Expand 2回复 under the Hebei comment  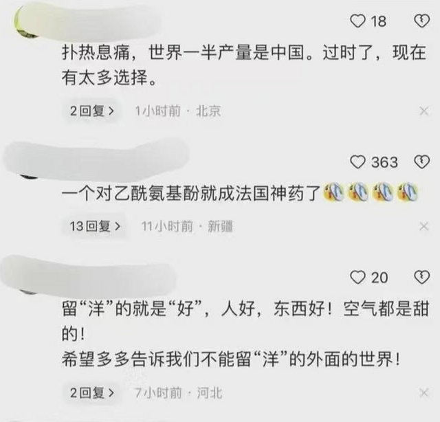[x=91, y=393]
